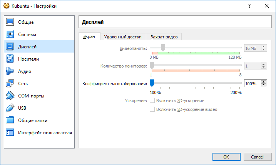This screenshot has height=165, width=276.
Task: Click the 100% scaling input field
Action: click(253, 84)
